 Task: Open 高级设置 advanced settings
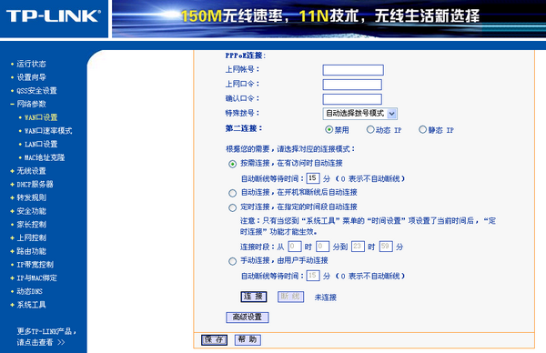click(x=248, y=318)
